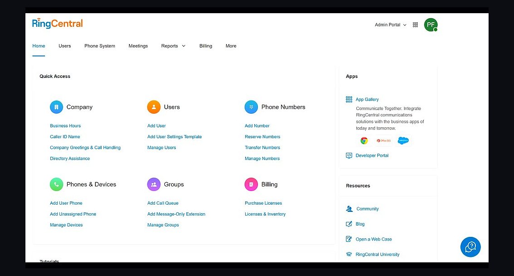Open the apps grid launcher icon
This screenshot has width=514, height=276.
click(415, 25)
